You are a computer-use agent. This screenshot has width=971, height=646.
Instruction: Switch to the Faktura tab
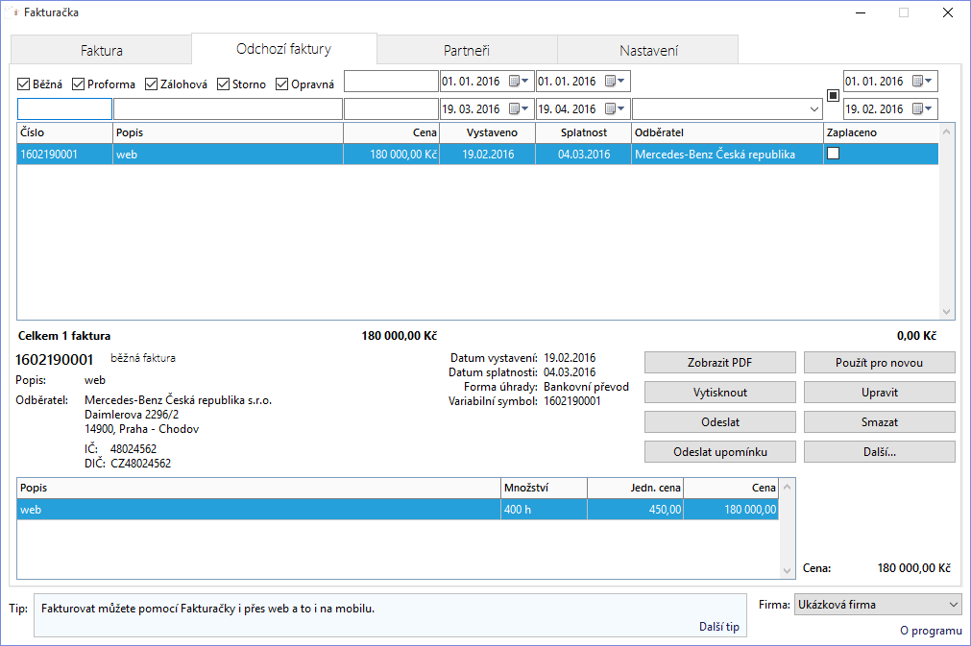(x=102, y=50)
